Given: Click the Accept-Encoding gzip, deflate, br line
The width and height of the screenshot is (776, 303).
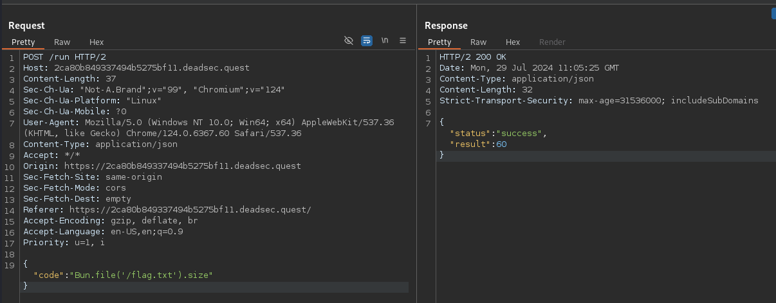Looking at the screenshot, I should pos(111,220).
